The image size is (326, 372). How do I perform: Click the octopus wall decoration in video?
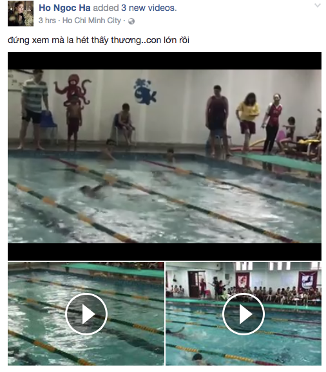click(x=73, y=89)
